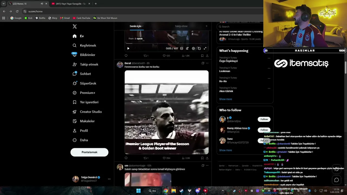Reply to Berat's post

[x=126, y=158]
